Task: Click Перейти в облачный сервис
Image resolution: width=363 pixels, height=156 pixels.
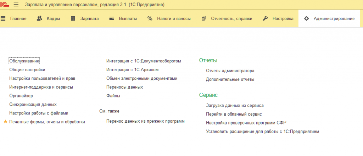Action: [234, 114]
